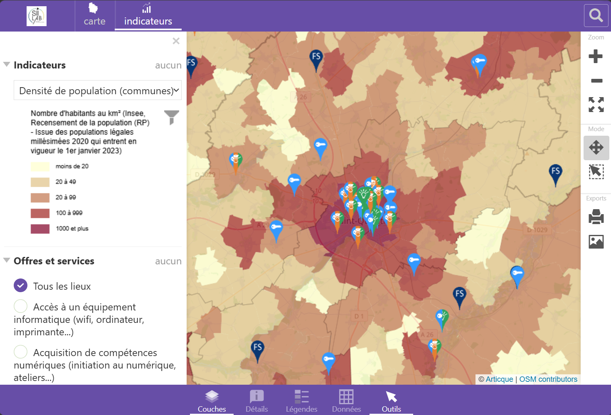Click the 1000 et plus color swatch

[40, 229]
